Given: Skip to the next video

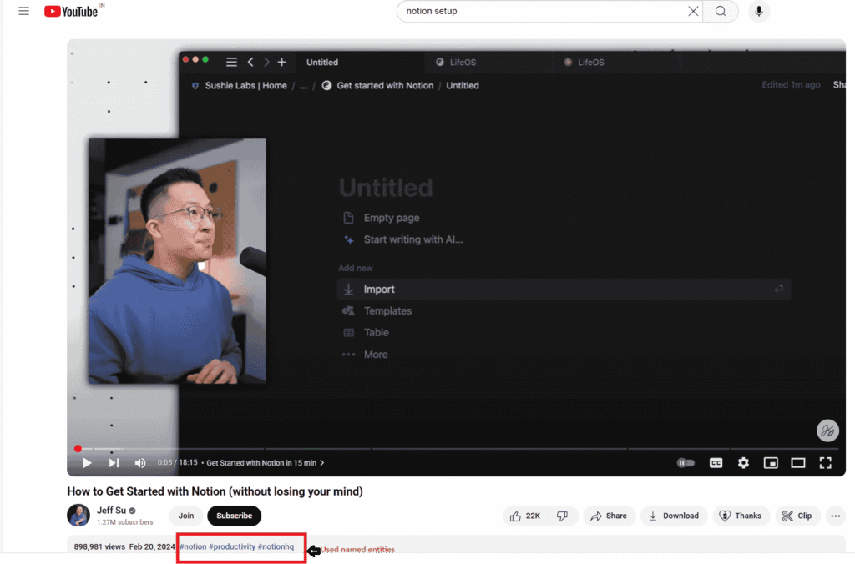Looking at the screenshot, I should coord(114,463).
